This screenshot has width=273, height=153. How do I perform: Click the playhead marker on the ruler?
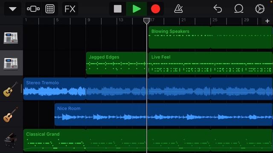[147, 21]
